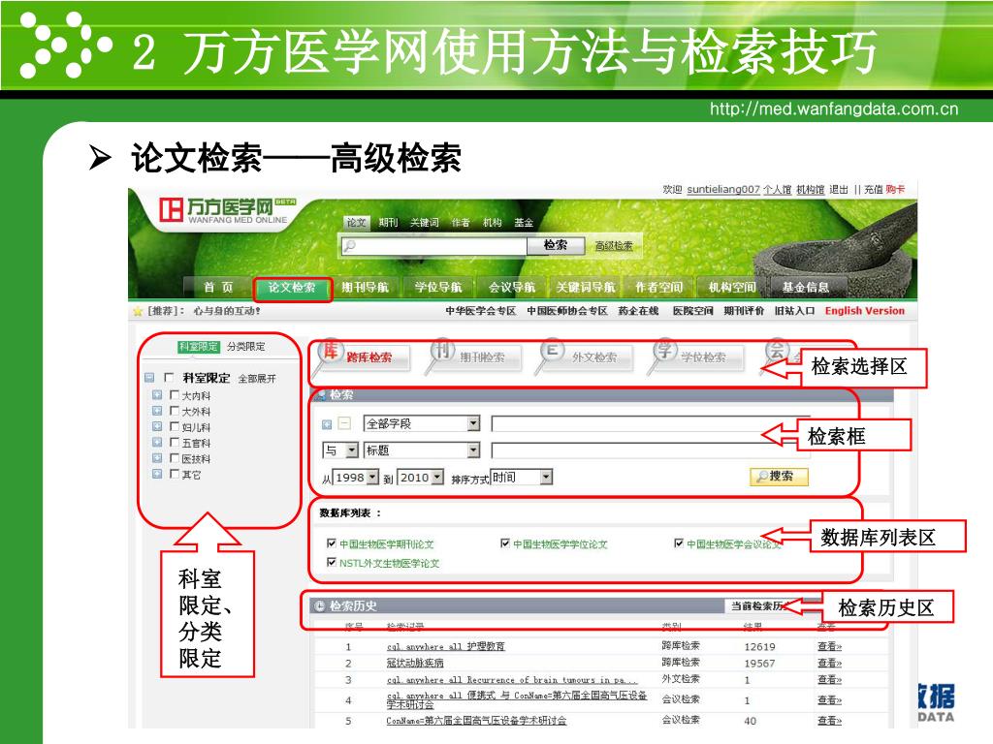
Task: Open history record 冠状动脉疾病
Action: [x=415, y=663]
